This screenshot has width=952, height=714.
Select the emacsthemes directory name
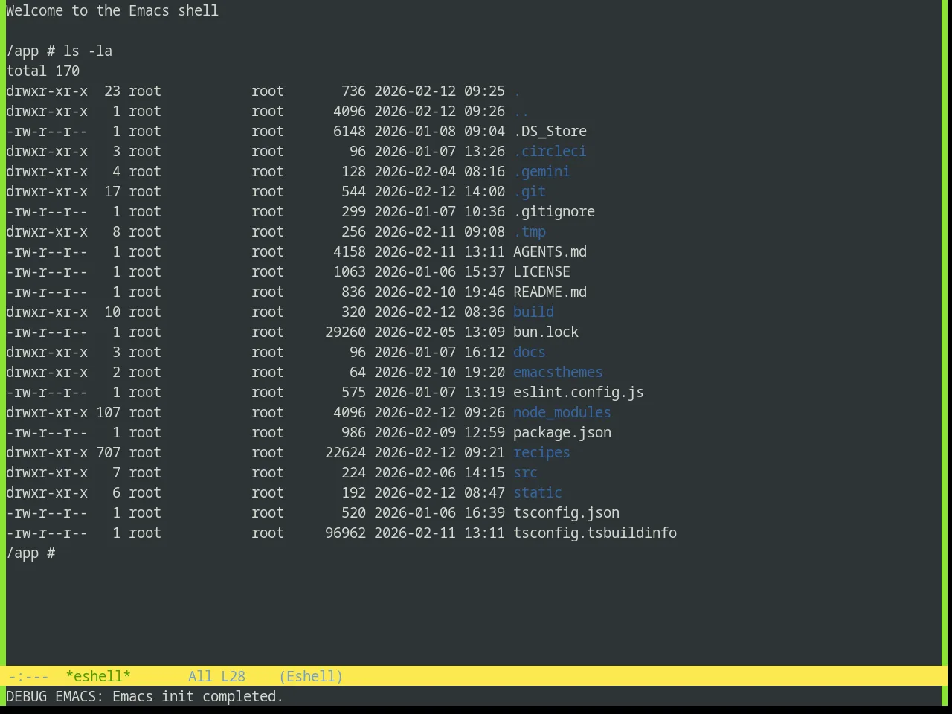[x=558, y=373]
